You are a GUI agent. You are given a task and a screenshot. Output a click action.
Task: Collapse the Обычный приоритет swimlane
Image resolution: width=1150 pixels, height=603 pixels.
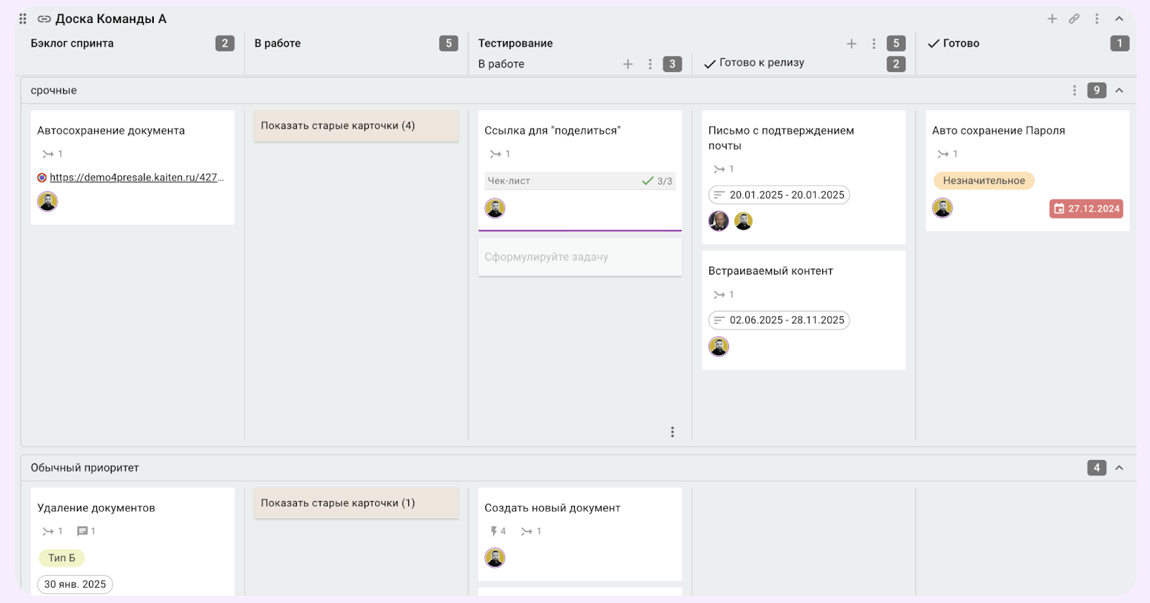[x=1119, y=468]
